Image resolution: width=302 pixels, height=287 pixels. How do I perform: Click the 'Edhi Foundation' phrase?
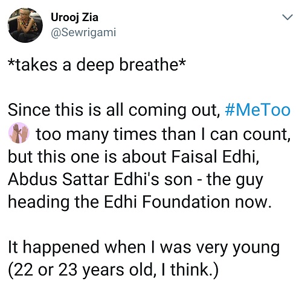(x=167, y=202)
